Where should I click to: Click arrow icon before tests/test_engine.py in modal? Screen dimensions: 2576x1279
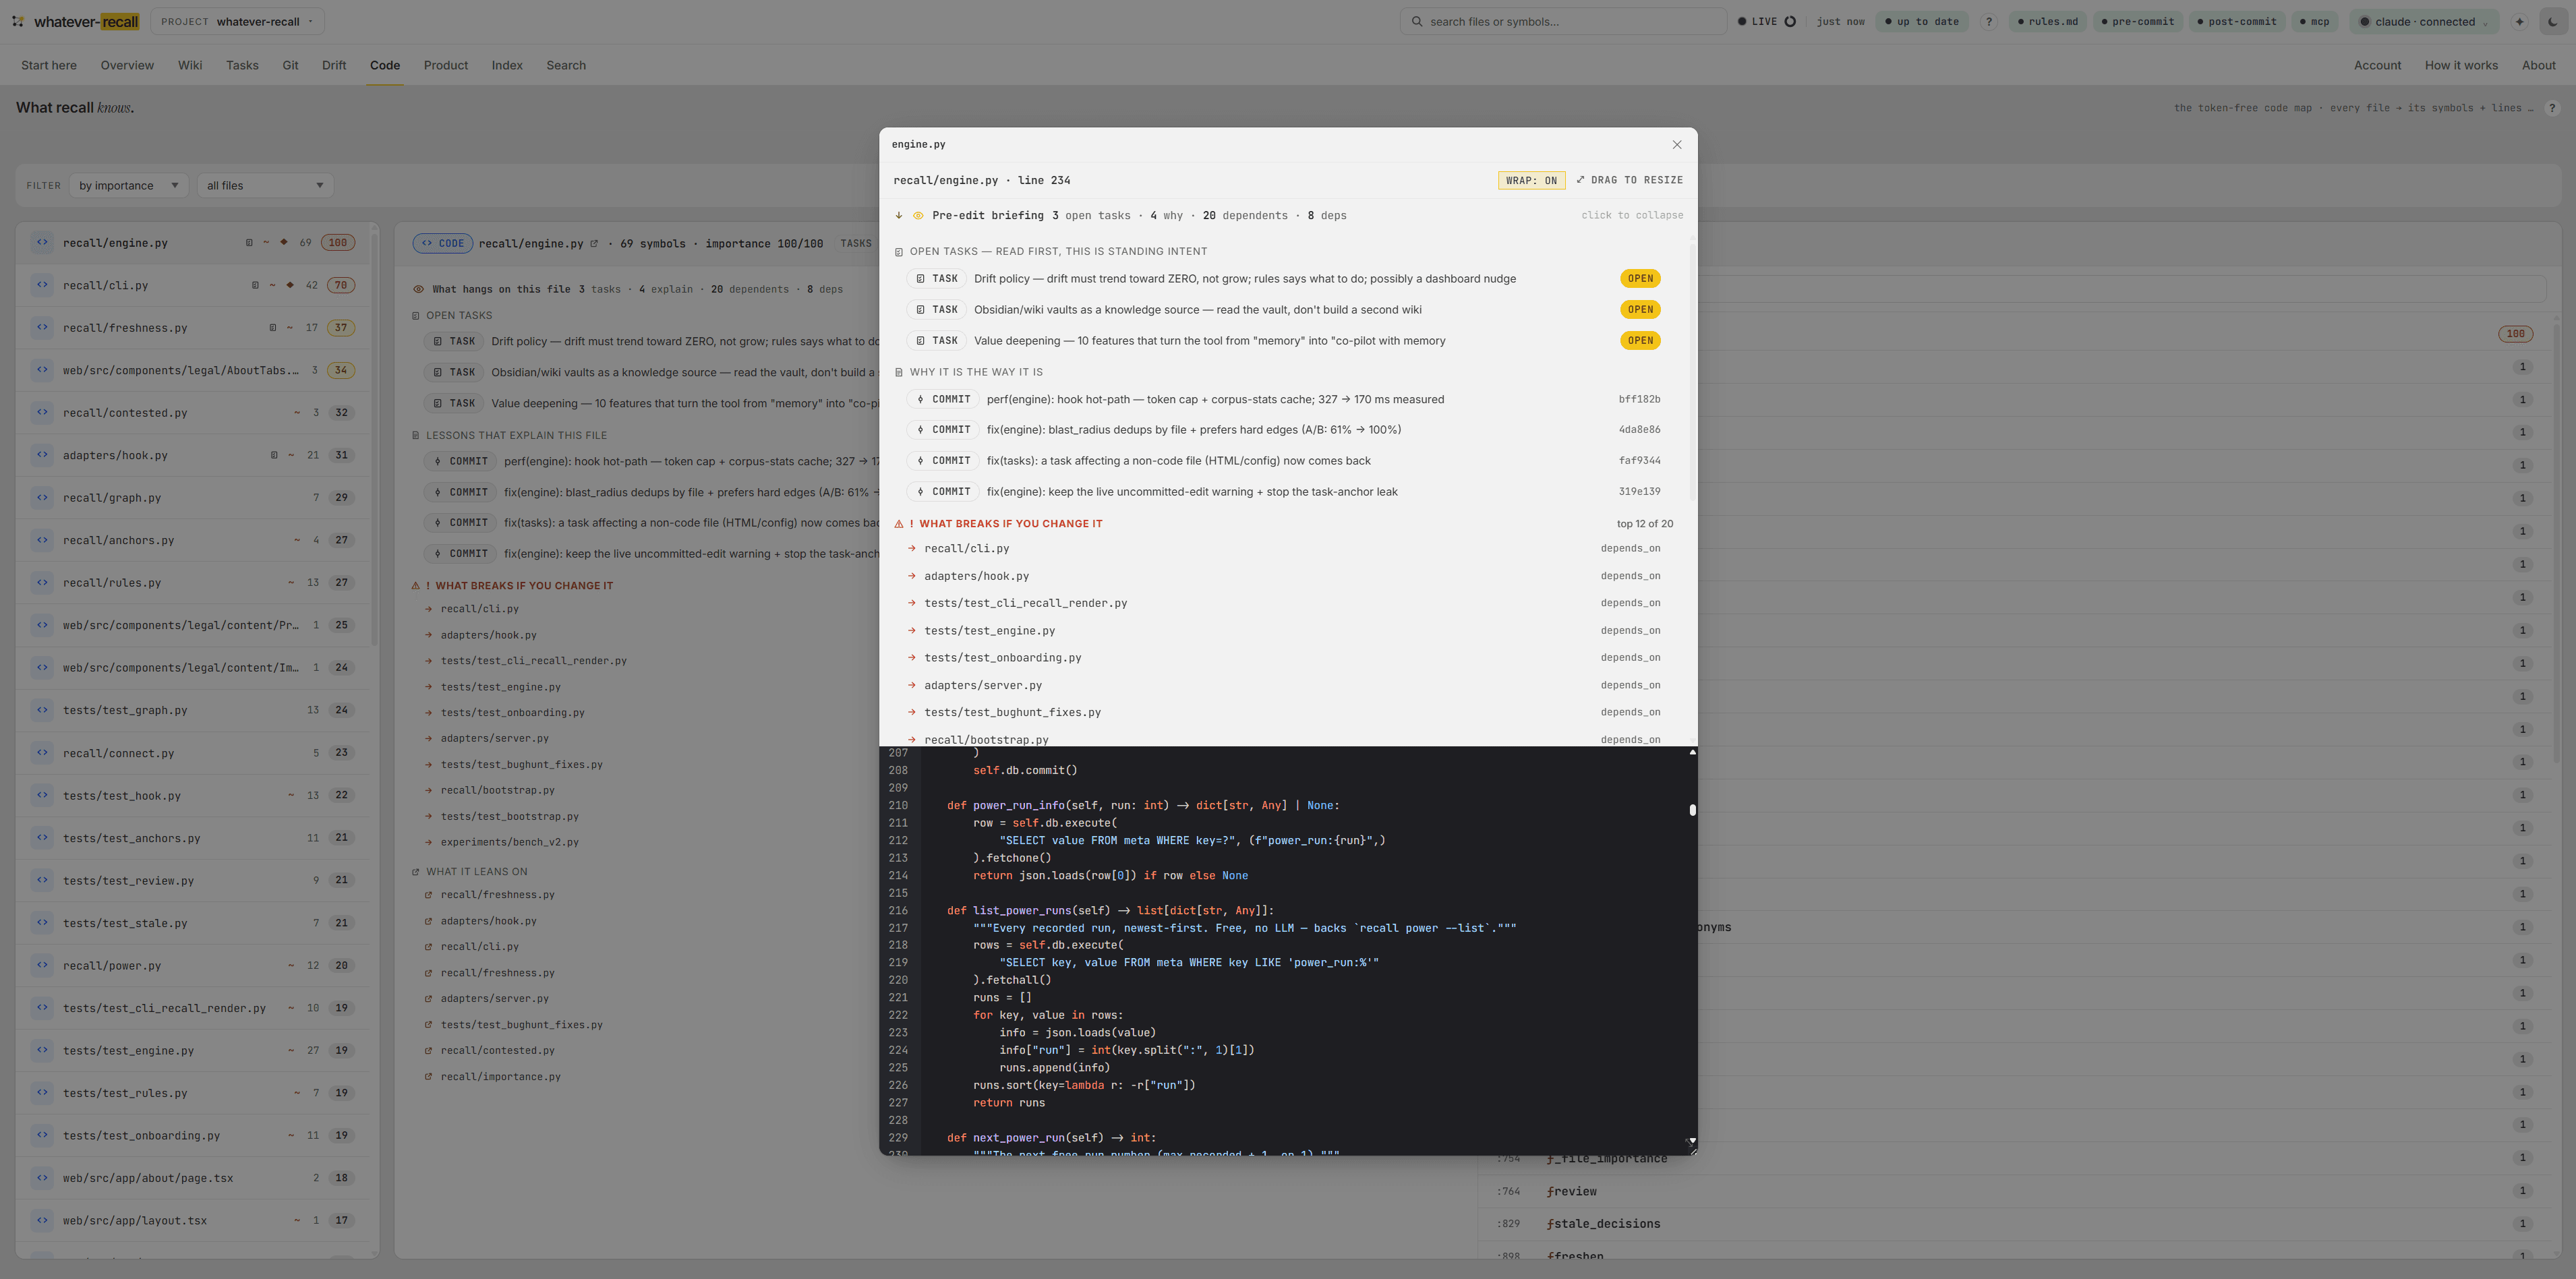(912, 631)
